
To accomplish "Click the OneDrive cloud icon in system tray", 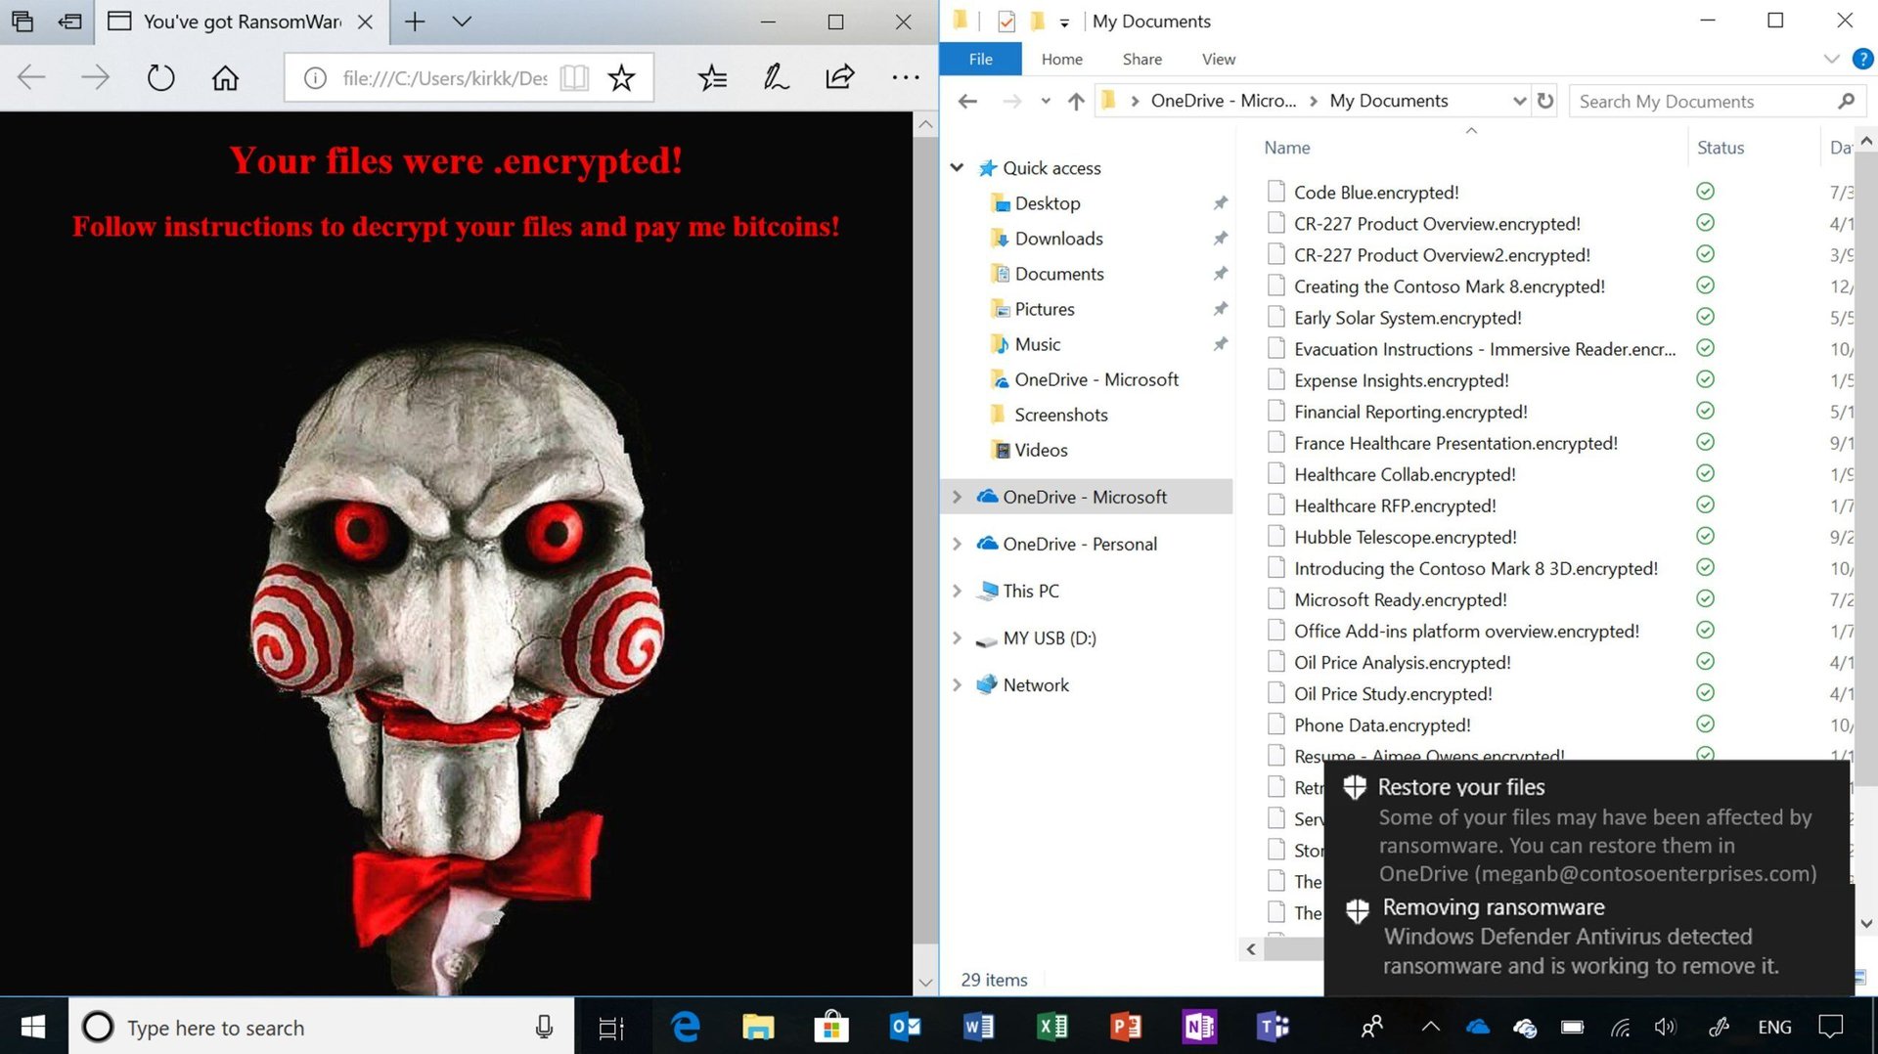I will coord(1477,1027).
